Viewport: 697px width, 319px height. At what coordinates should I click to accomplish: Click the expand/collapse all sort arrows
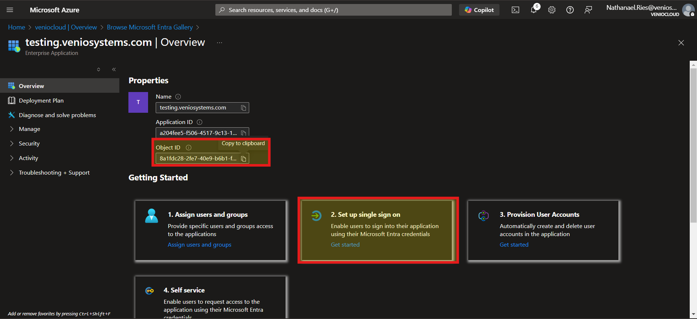click(99, 69)
